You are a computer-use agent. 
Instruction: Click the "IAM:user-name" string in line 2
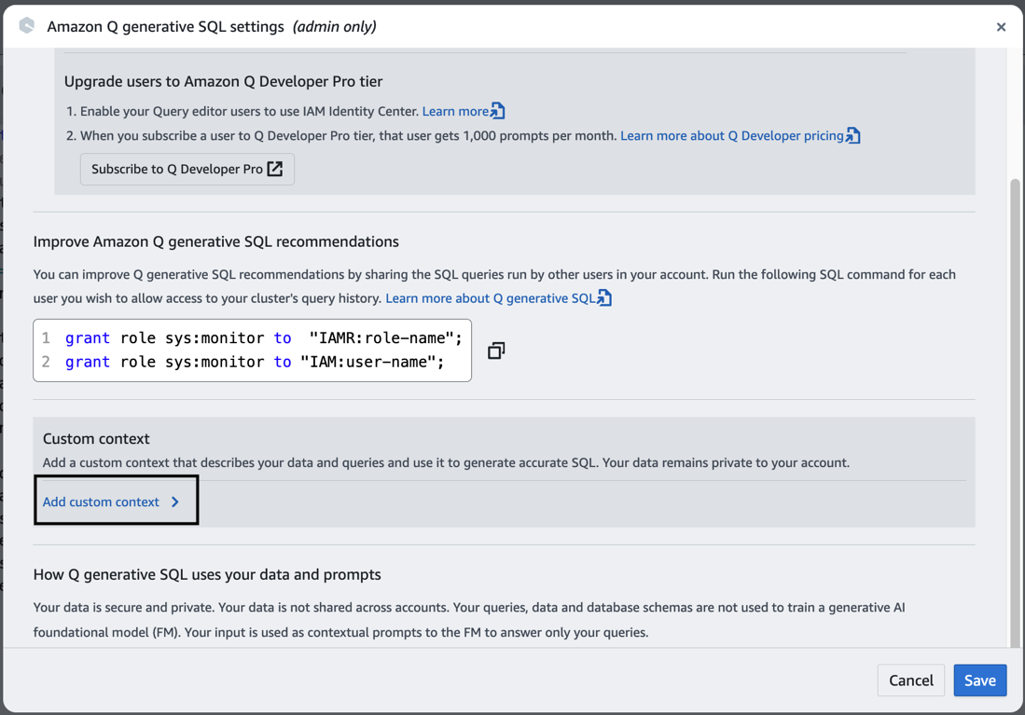click(367, 362)
